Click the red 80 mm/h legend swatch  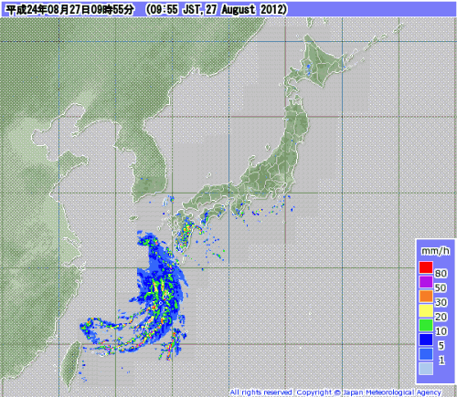[426, 267]
